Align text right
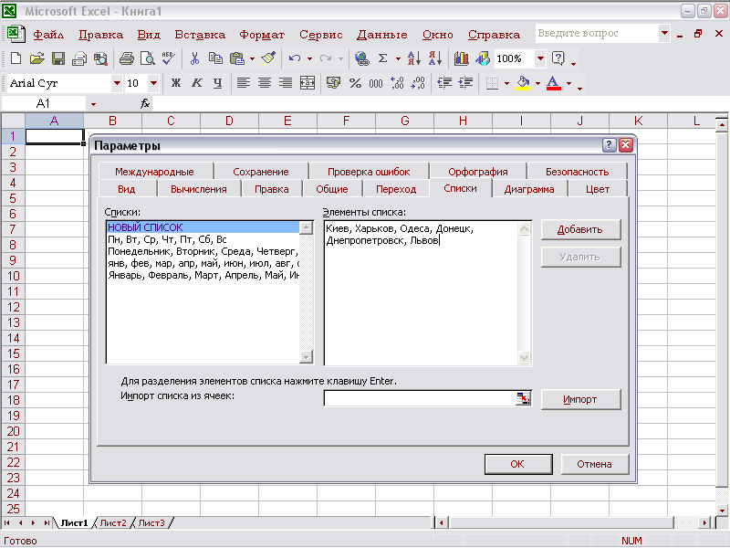Image resolution: width=730 pixels, height=548 pixels. click(286, 83)
